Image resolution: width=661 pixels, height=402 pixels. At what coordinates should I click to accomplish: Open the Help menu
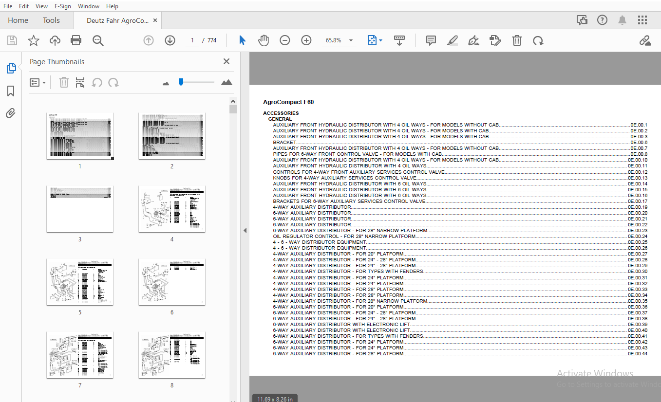(x=112, y=6)
